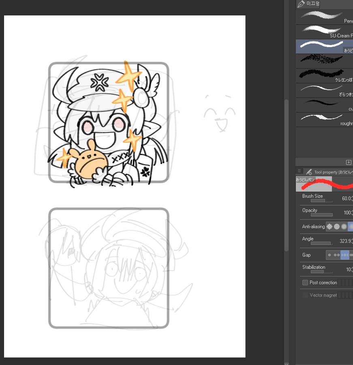Select the speckled dotted spray brush
This screenshot has height=365, width=353.
pos(324,61)
